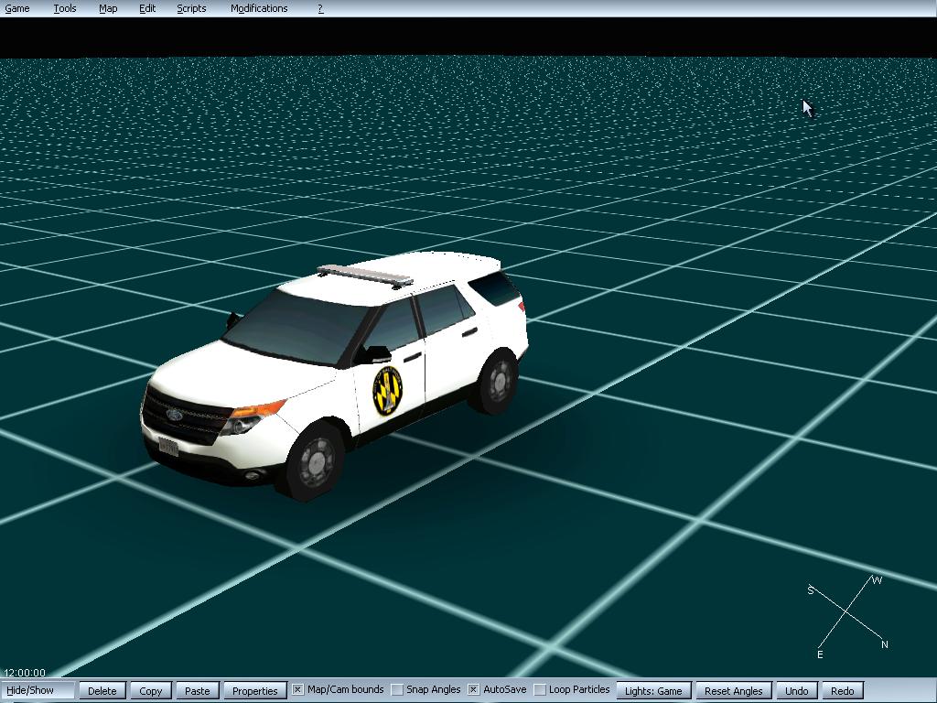Open the Game menu

point(17,8)
